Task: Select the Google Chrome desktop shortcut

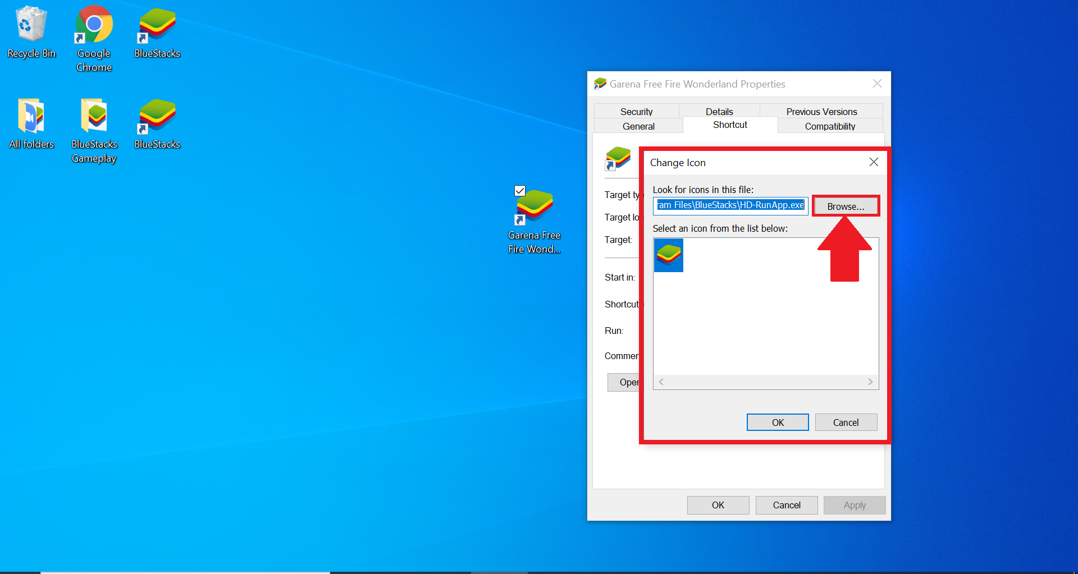Action: pyautogui.click(x=94, y=39)
